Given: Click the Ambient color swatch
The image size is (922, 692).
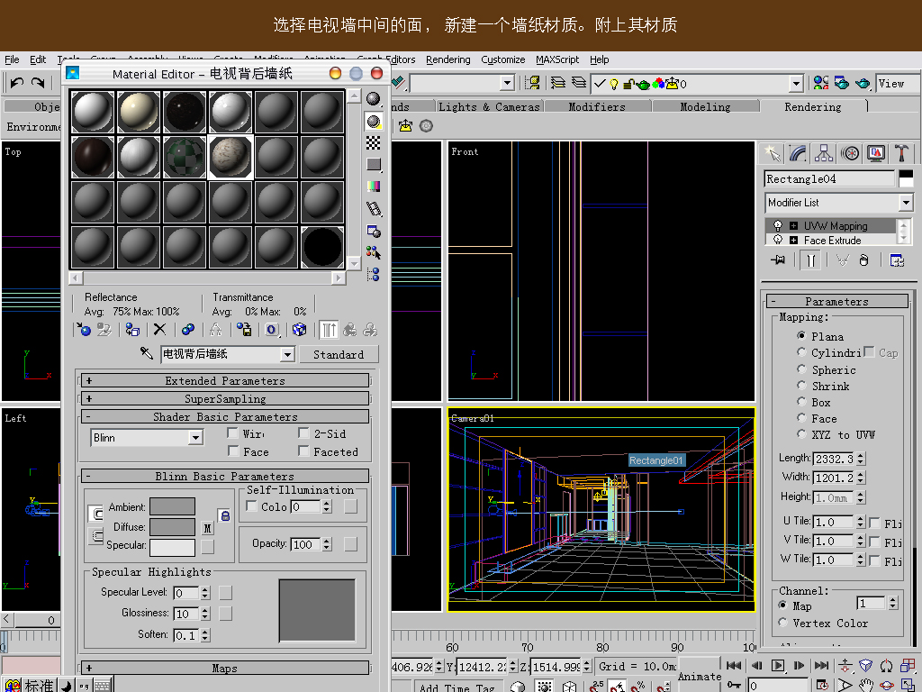Looking at the screenshot, I should click(x=172, y=506).
